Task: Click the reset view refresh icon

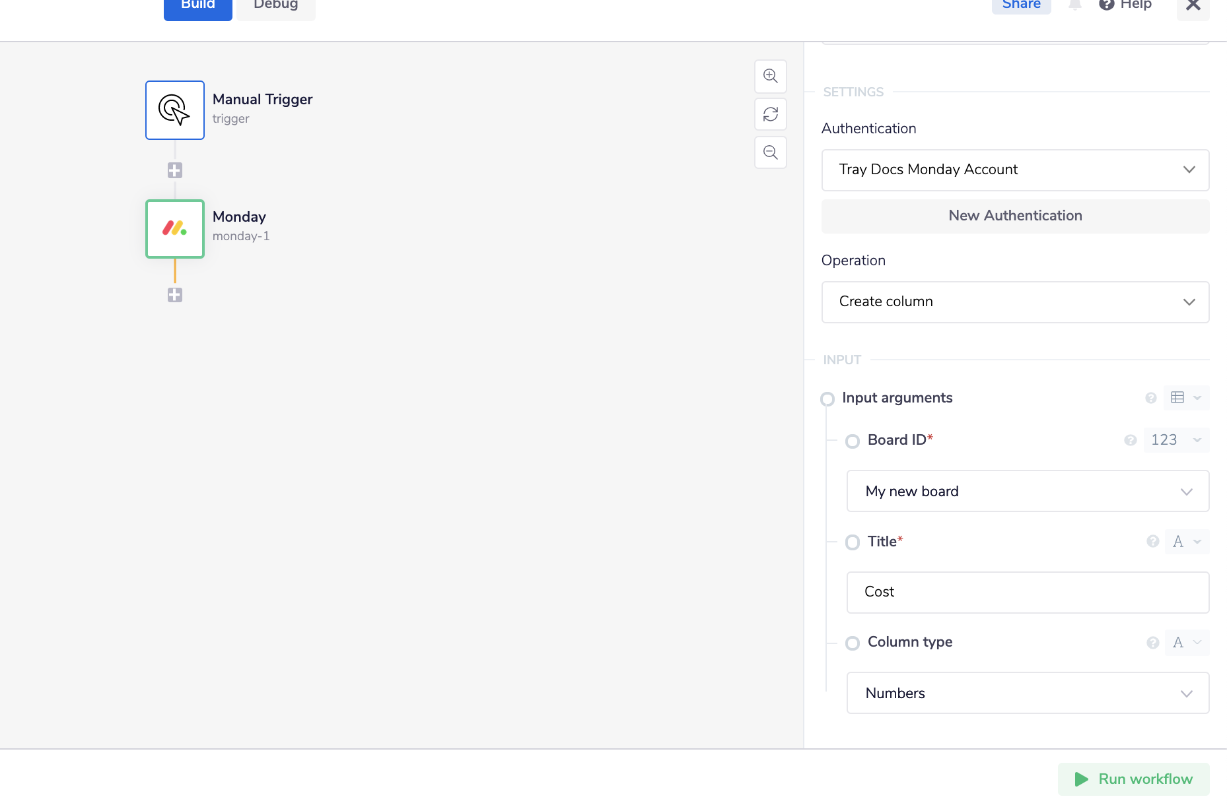Action: (770, 114)
